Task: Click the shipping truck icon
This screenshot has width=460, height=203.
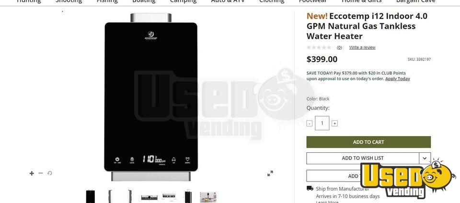Action: 310,188
